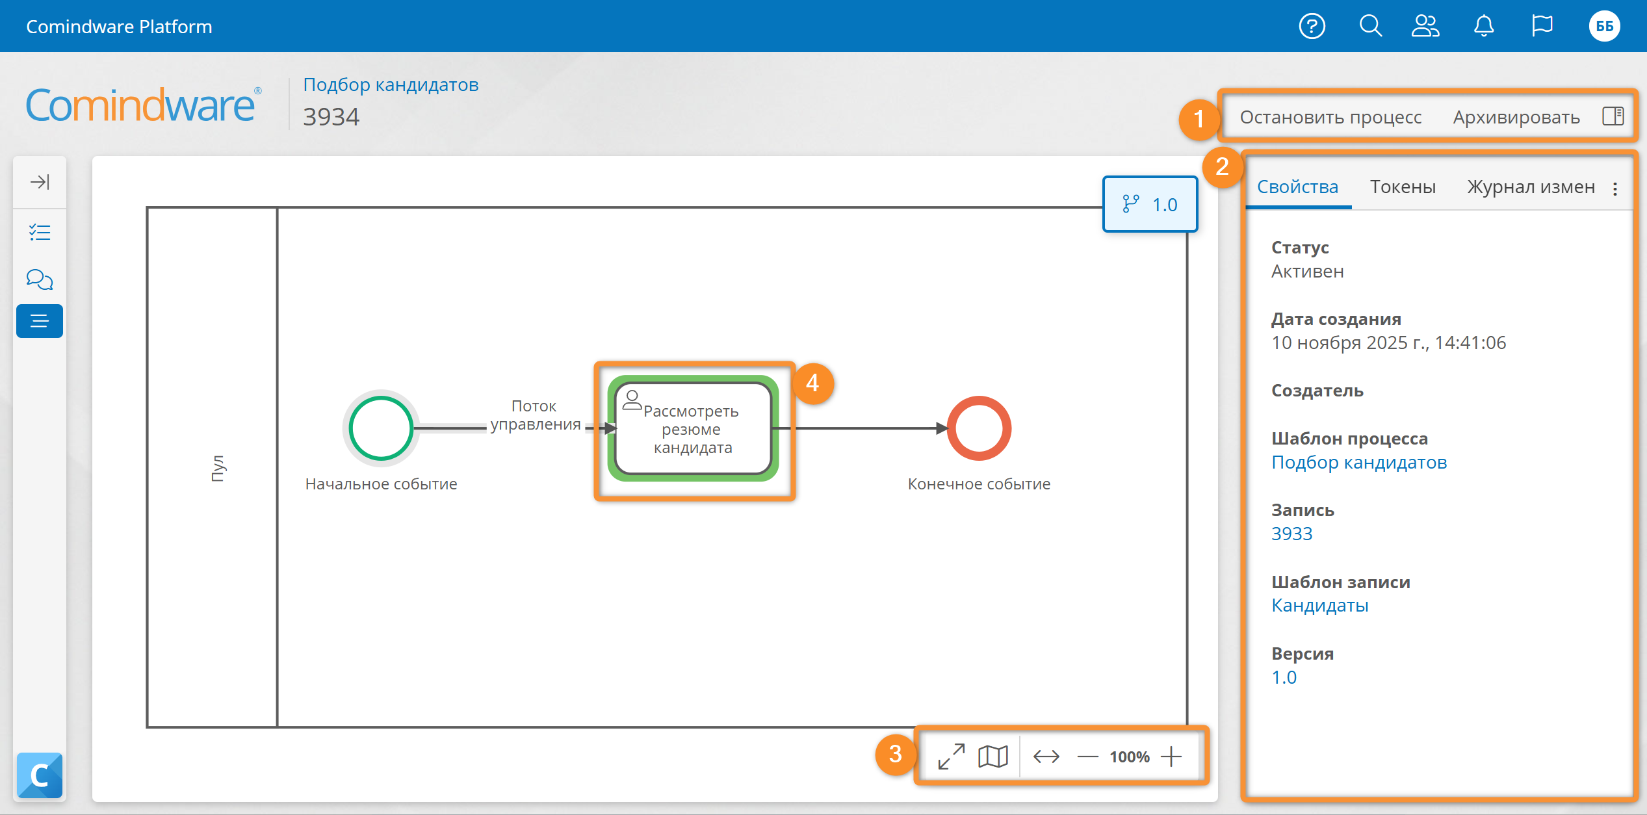Click the Подбор кандидатов header breadcrumb link
The width and height of the screenshot is (1647, 815).
pyautogui.click(x=391, y=84)
